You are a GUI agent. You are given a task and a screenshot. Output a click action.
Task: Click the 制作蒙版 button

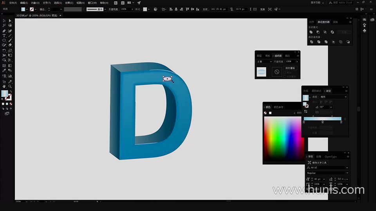290,68
